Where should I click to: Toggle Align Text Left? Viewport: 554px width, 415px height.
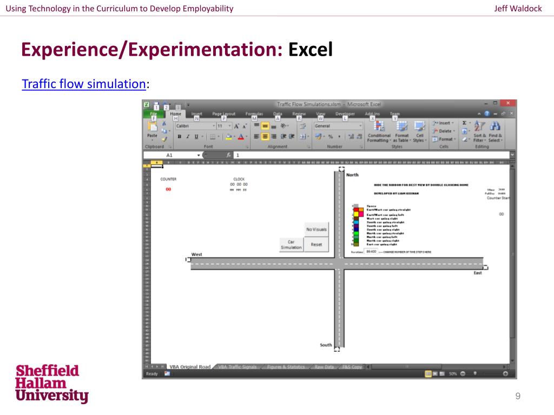pos(257,137)
